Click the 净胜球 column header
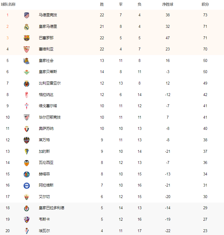This screenshot has height=235, width=224. point(167,4)
